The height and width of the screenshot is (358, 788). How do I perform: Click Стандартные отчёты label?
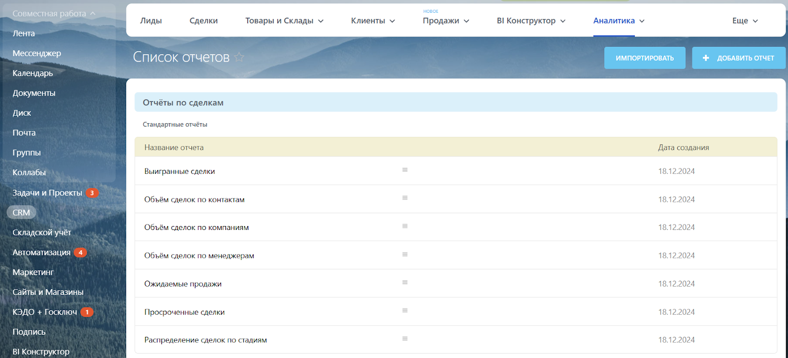pyautogui.click(x=175, y=125)
